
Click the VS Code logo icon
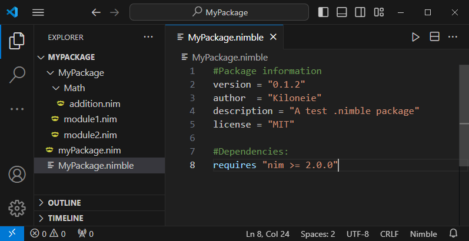[x=12, y=12]
